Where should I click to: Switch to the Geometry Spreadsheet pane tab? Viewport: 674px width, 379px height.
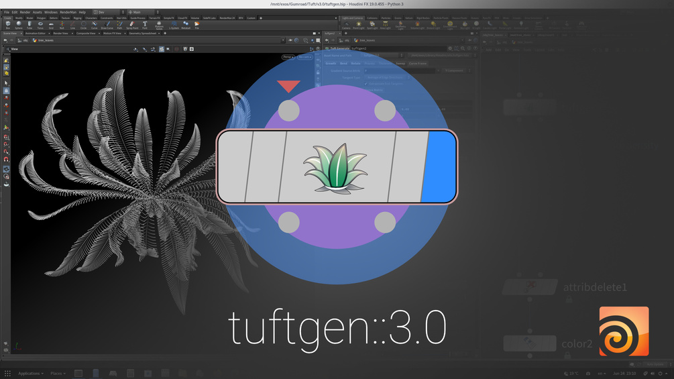tap(143, 33)
